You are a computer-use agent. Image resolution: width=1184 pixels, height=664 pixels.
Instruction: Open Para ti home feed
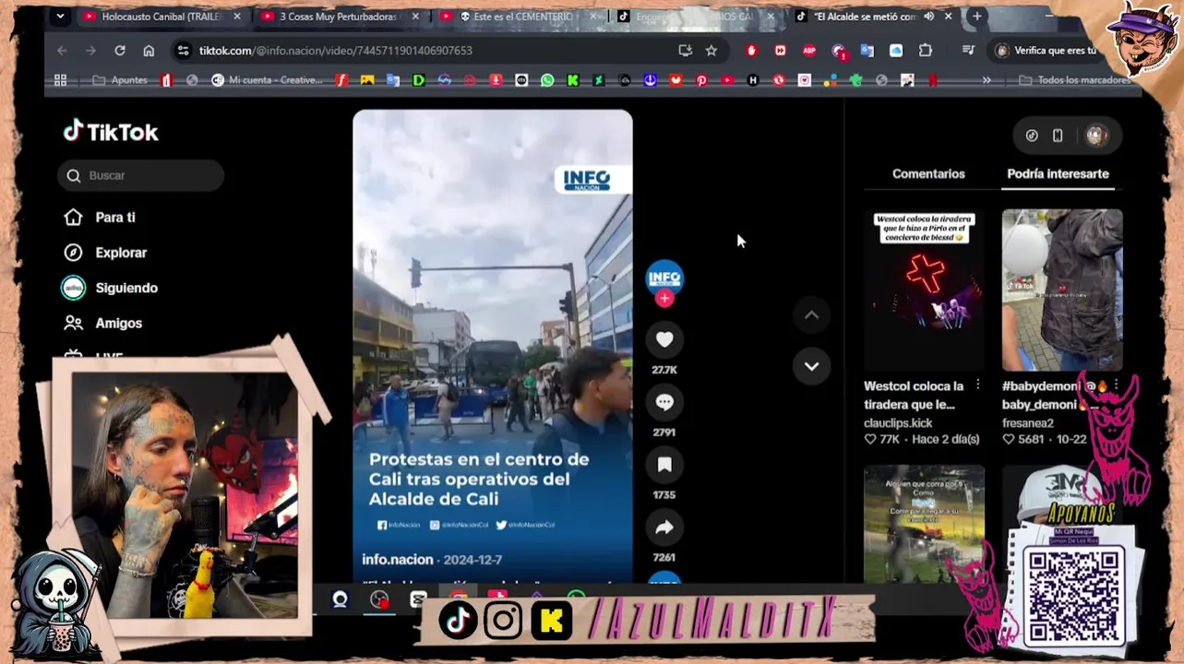[x=100, y=218]
